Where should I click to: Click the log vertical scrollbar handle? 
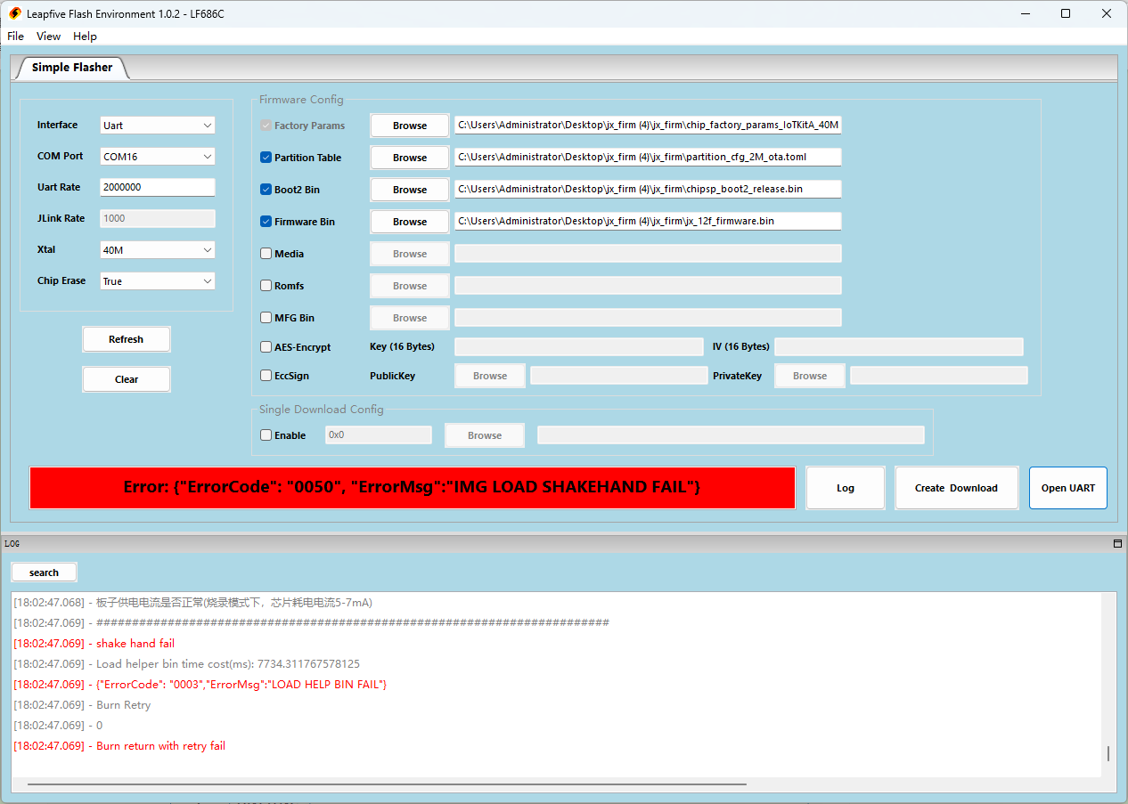pos(1108,753)
